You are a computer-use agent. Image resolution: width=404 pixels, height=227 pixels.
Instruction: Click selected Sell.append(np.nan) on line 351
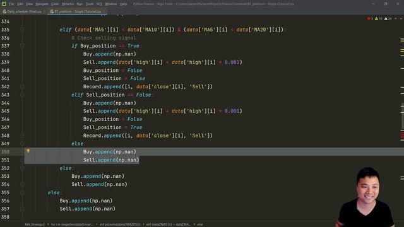click(111, 160)
